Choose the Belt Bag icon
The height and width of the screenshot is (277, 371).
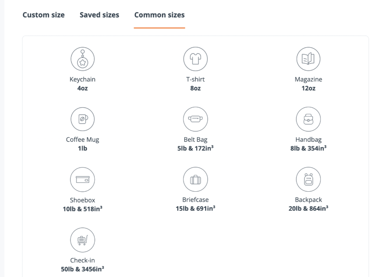(x=195, y=120)
